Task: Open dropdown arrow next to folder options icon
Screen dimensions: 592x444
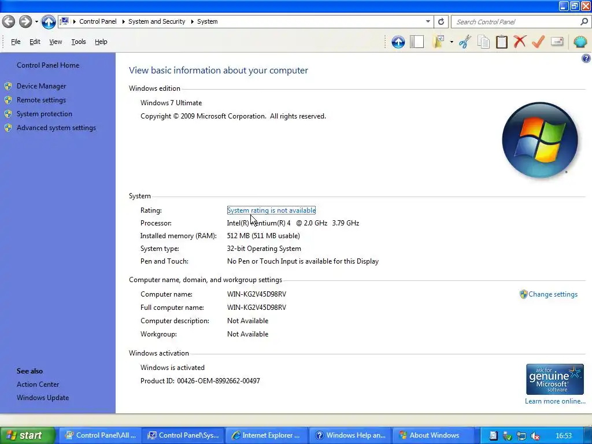Action: click(452, 42)
